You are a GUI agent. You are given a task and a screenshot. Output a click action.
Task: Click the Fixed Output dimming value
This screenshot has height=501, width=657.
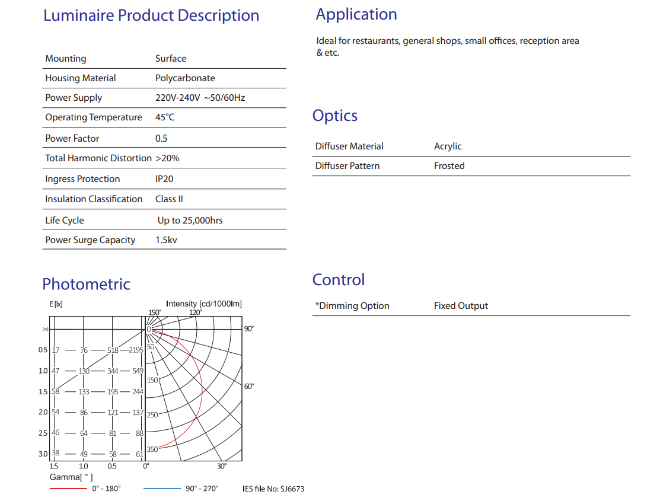click(461, 306)
